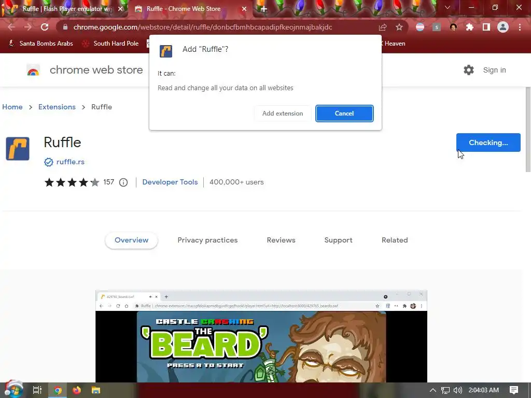Show hidden system tray icons
531x398 pixels.
[x=433, y=390]
